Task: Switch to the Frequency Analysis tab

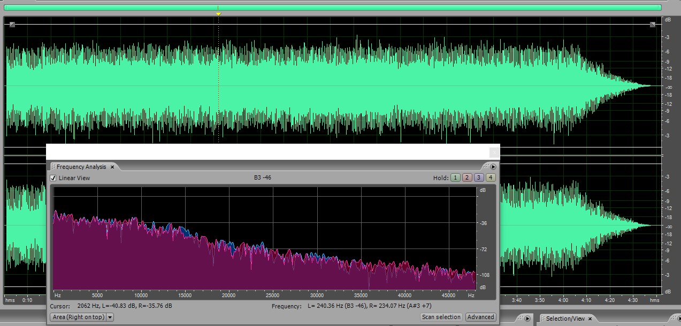Action: point(81,167)
